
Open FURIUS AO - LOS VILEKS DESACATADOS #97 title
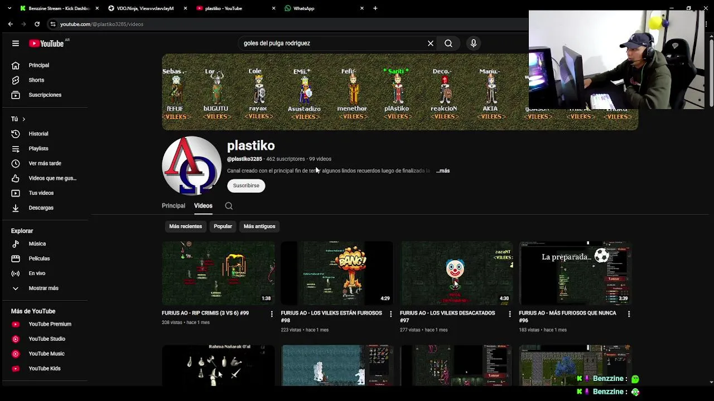[x=447, y=316]
